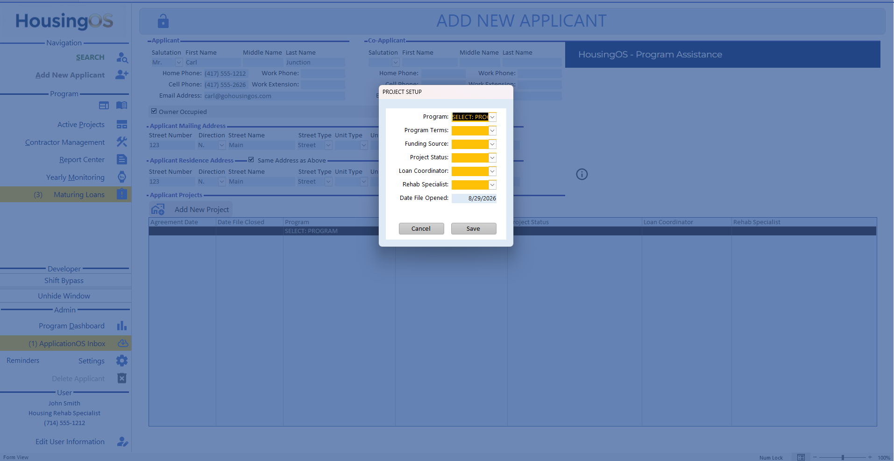Click the Add New Project house icon
This screenshot has width=894, height=461.
[158, 209]
